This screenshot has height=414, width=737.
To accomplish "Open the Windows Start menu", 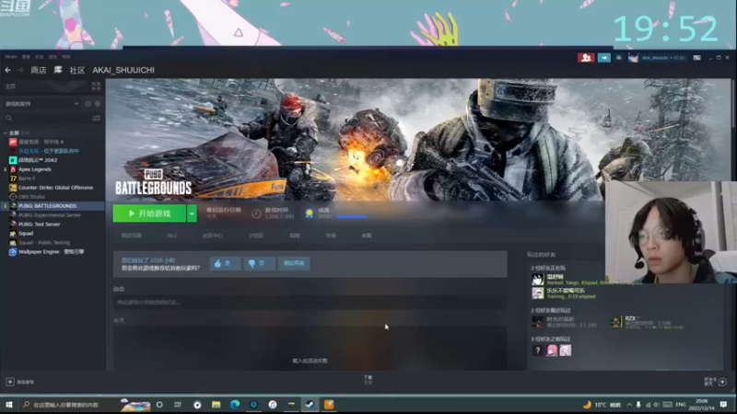I will (x=8, y=405).
